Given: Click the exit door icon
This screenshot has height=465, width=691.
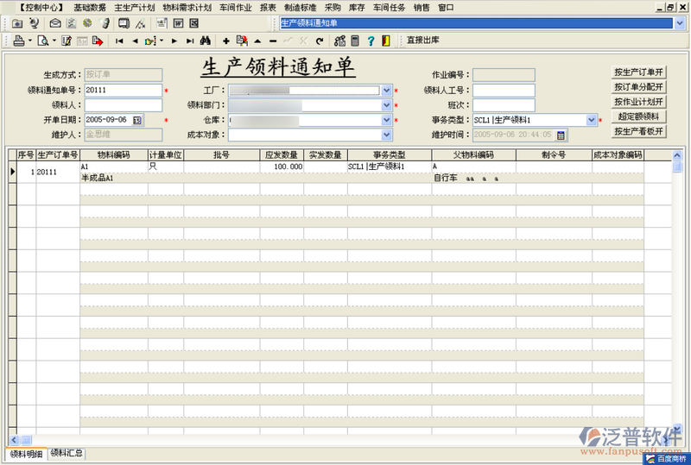Looking at the screenshot, I should point(385,41).
